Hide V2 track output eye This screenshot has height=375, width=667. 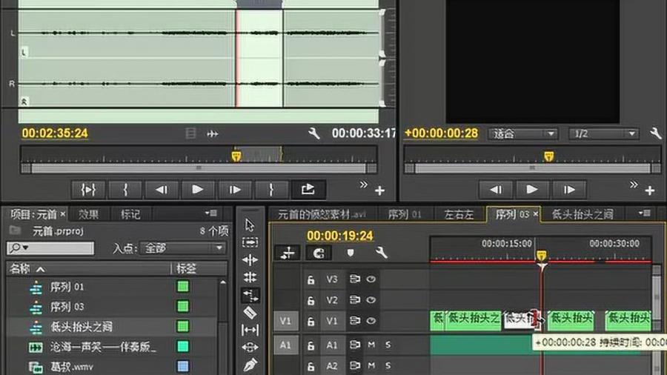pyautogui.click(x=371, y=300)
